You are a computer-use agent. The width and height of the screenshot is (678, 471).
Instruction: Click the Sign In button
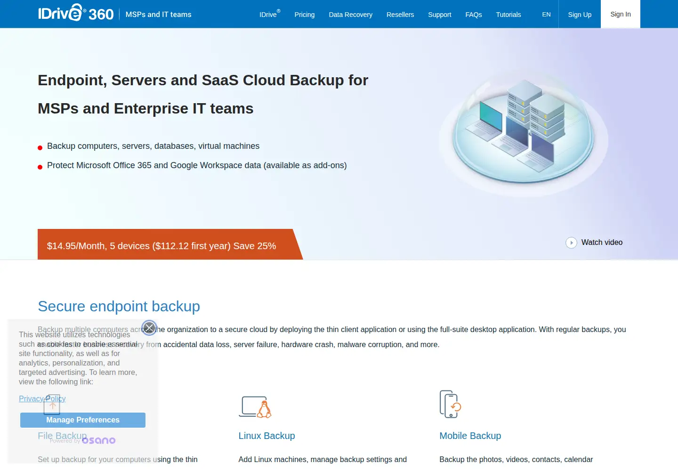coord(621,14)
